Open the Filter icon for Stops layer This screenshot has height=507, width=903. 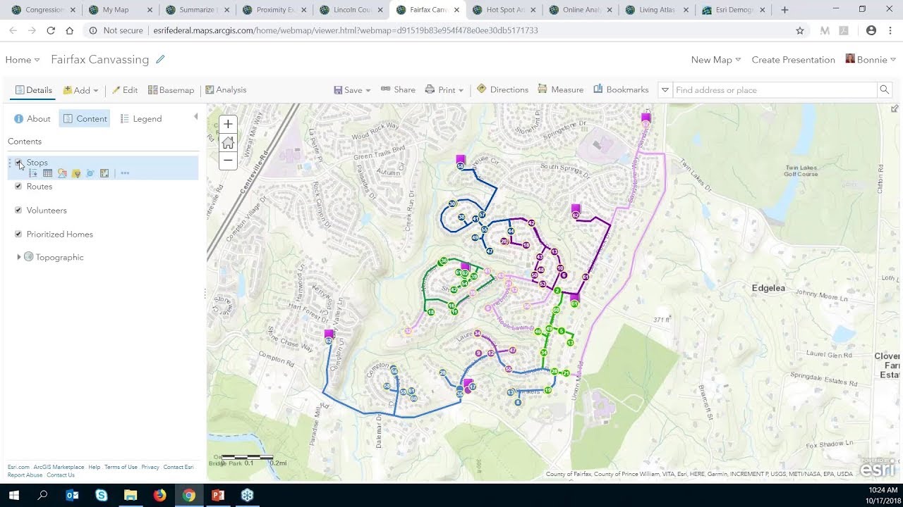coord(76,173)
